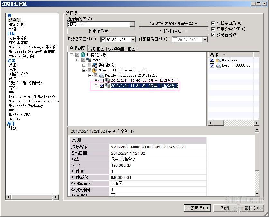Switch to 选择项细节视图 tab

coord(122,49)
